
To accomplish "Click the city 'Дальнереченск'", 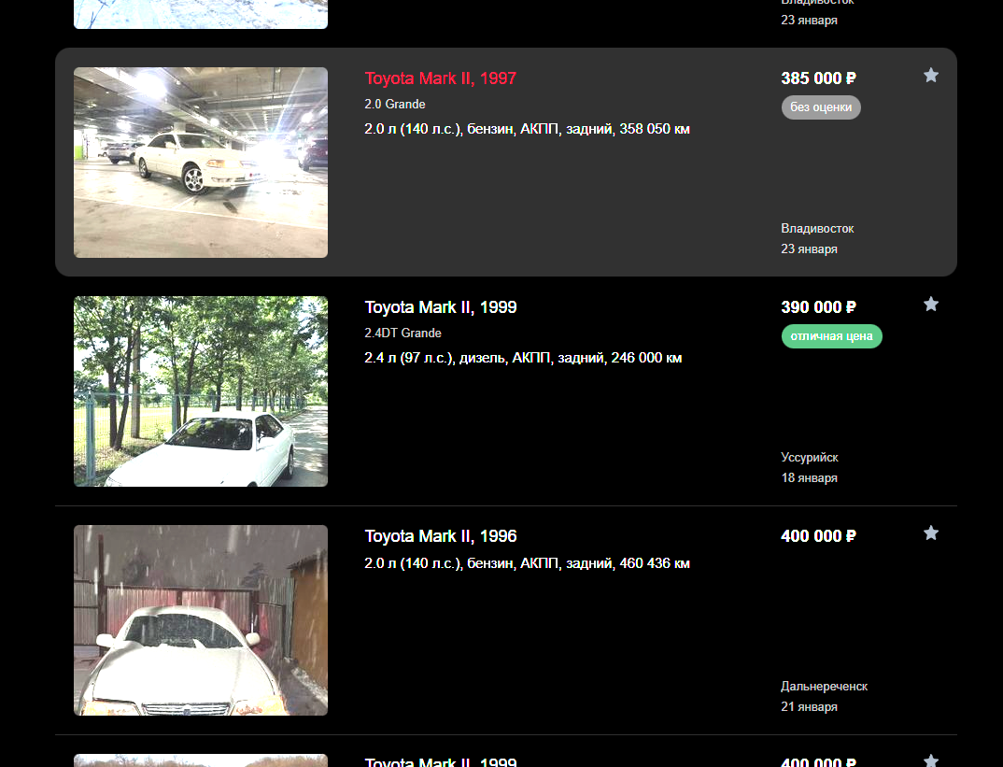I will tap(824, 687).
